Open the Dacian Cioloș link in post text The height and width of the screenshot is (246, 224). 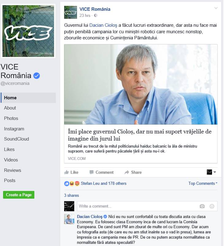click(103, 25)
